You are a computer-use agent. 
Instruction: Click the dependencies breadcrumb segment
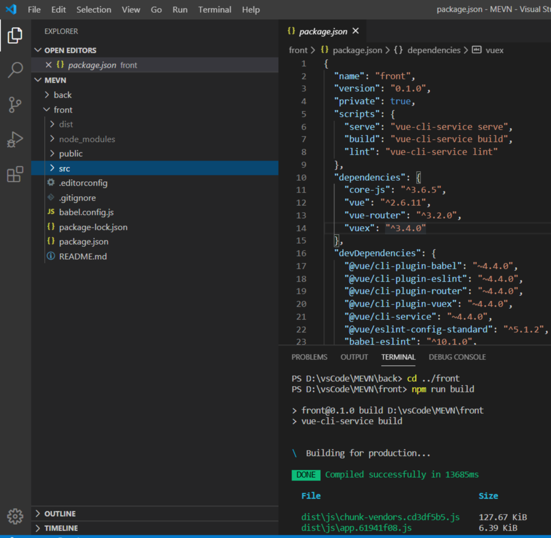(x=434, y=50)
